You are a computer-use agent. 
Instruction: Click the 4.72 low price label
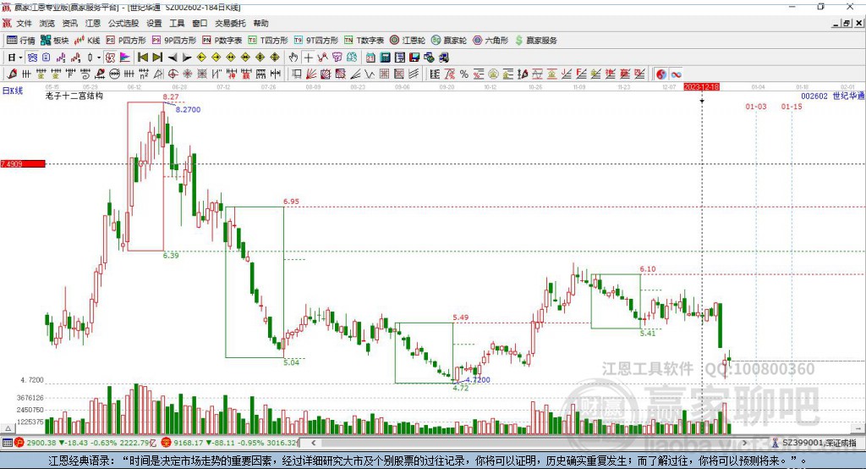tap(461, 389)
